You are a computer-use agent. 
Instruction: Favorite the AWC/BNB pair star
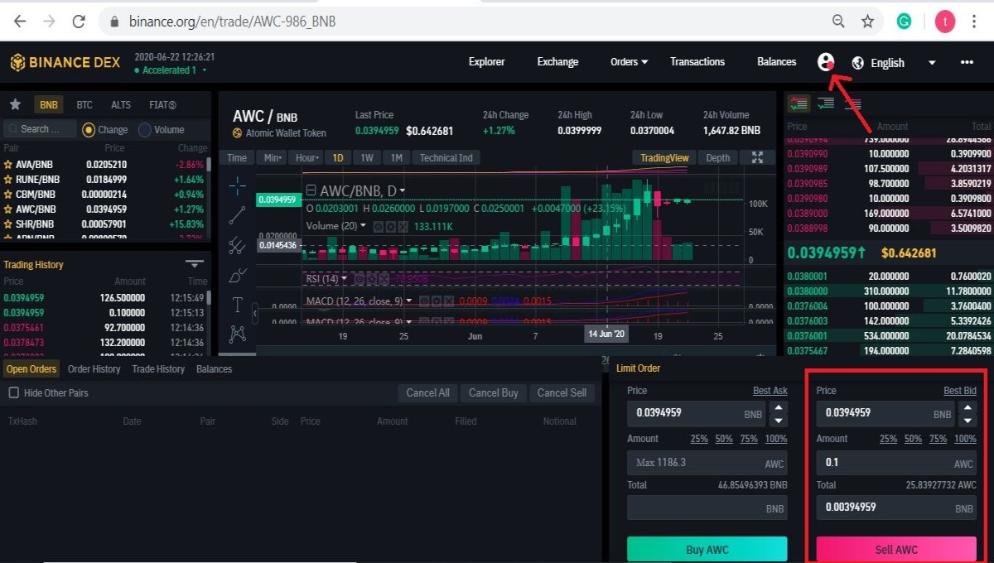coord(8,209)
